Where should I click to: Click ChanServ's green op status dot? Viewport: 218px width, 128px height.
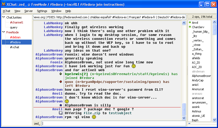click(x=190, y=27)
